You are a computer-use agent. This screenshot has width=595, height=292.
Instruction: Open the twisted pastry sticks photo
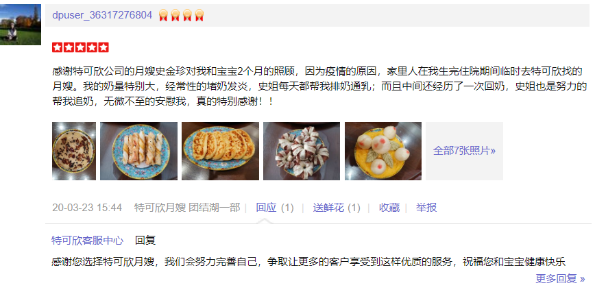point(139,151)
